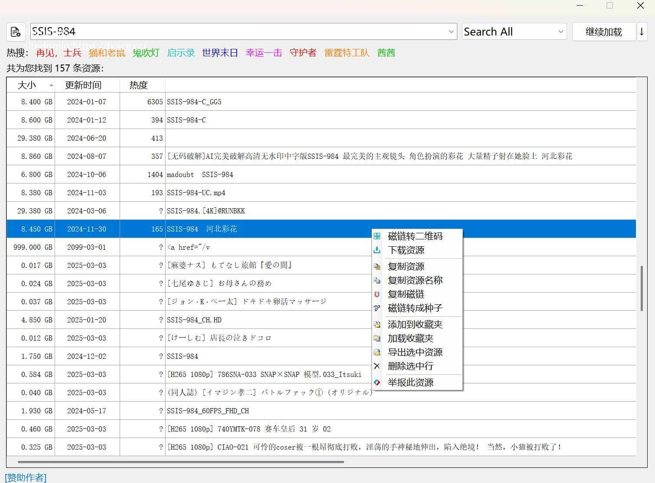
Task: Open the 赞助作者 link
Action: (x=26, y=477)
